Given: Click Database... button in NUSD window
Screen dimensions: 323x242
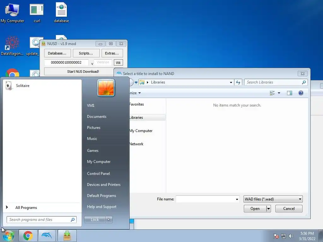Looking at the screenshot, I should pyautogui.click(x=57, y=53).
